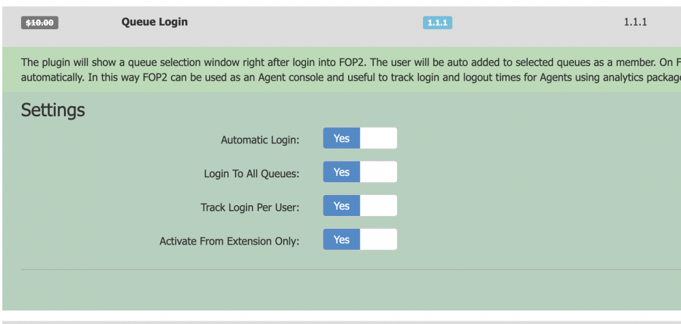Click the Track Login Per User label
Viewport: 681px width, 324px height.
(x=250, y=207)
